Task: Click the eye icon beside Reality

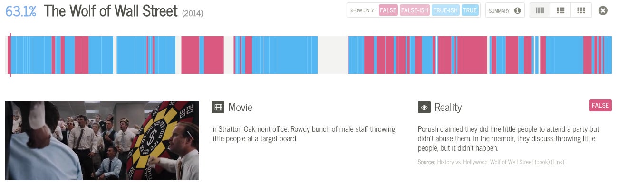Action: click(x=424, y=107)
